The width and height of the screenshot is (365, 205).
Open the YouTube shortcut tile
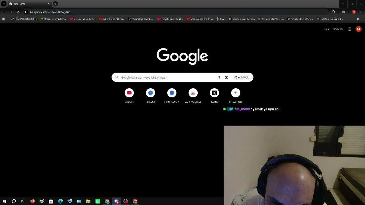click(129, 96)
